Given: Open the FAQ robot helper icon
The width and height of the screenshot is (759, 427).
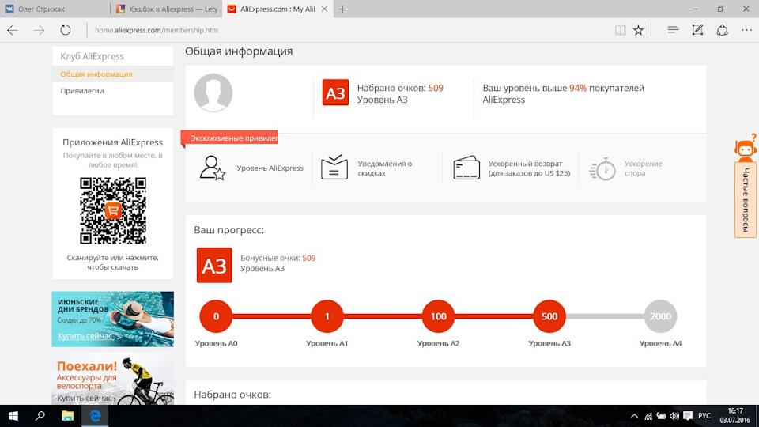Looking at the screenshot, I should [746, 147].
